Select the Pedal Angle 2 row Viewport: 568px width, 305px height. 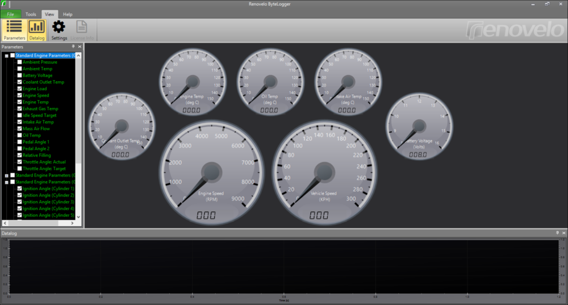pyautogui.click(x=36, y=148)
